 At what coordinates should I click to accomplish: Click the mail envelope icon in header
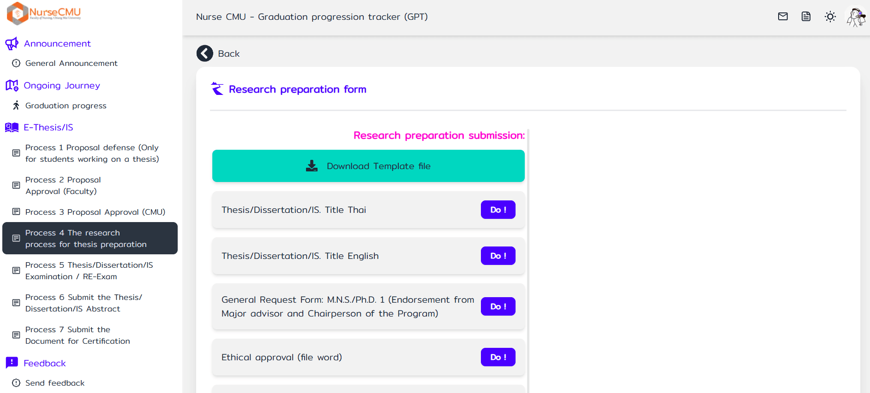[x=783, y=17]
